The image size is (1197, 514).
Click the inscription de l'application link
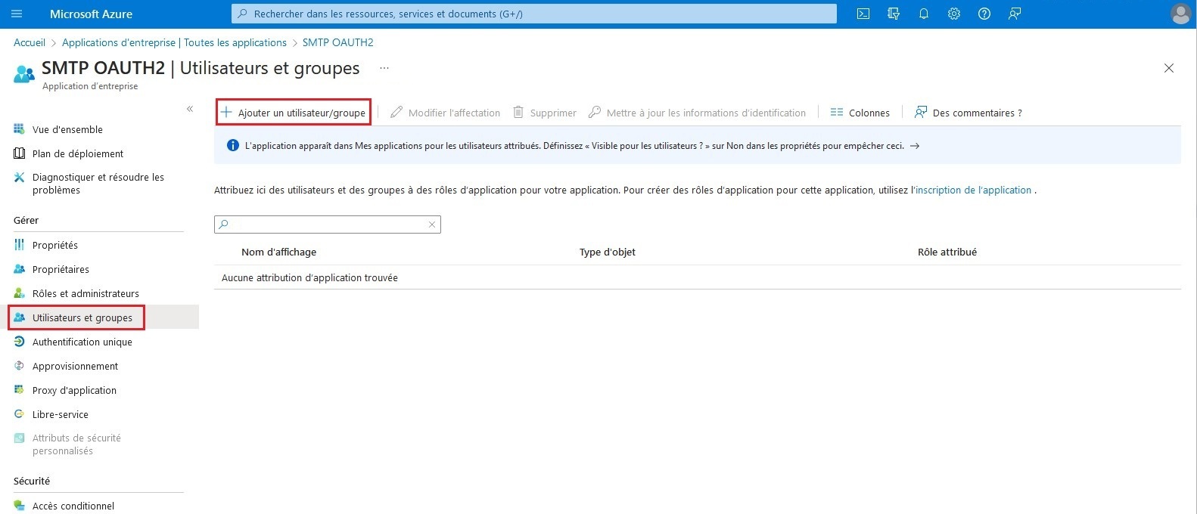coord(974,190)
